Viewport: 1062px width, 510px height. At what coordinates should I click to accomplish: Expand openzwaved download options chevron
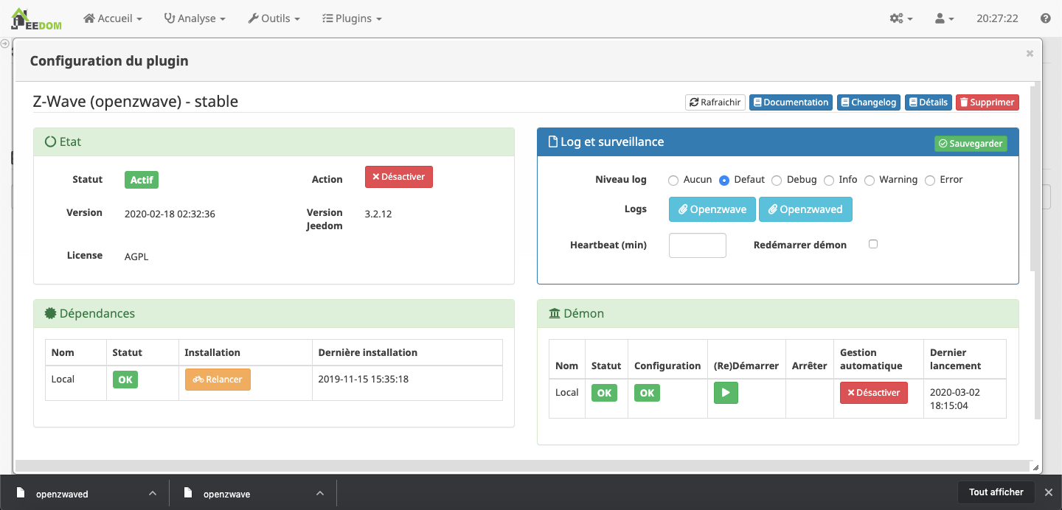(x=152, y=493)
